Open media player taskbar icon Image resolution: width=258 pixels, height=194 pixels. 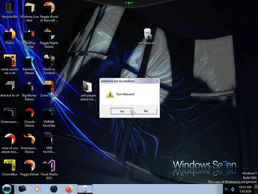tap(37, 189)
